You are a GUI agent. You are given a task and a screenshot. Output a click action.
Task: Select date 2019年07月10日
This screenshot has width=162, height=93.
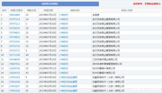[48, 60]
